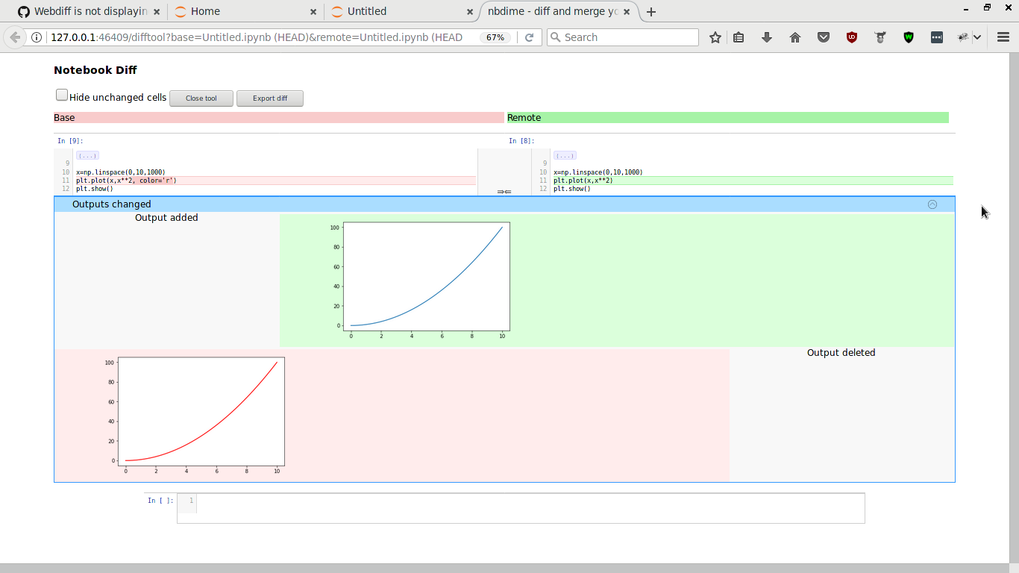Click inside the empty In [ ] code cell
The width and height of the screenshot is (1019, 573).
point(522,508)
